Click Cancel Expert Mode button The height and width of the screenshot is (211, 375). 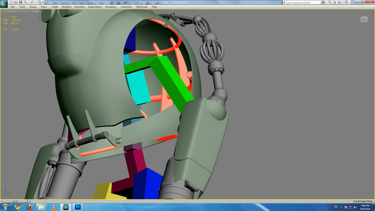(364, 201)
